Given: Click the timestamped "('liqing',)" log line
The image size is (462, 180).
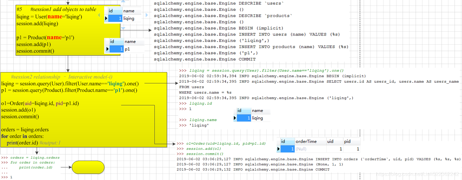Looking at the screenshot, I should 266,98.
